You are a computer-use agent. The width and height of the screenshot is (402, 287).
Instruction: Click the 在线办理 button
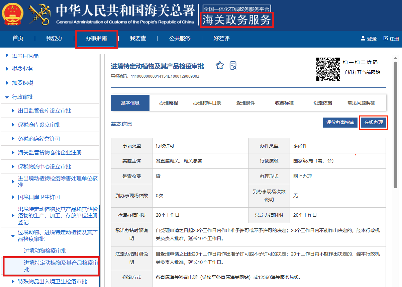pyautogui.click(x=373, y=123)
